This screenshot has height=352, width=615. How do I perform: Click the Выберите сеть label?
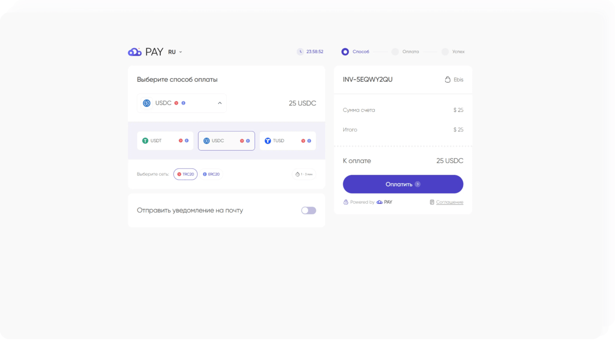pos(153,174)
